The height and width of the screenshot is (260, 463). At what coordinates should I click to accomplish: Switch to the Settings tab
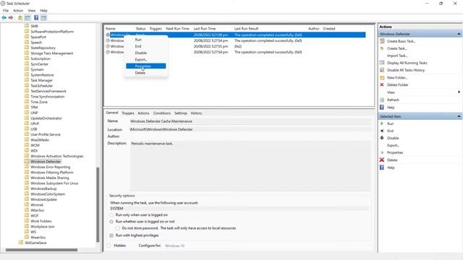[x=181, y=113]
